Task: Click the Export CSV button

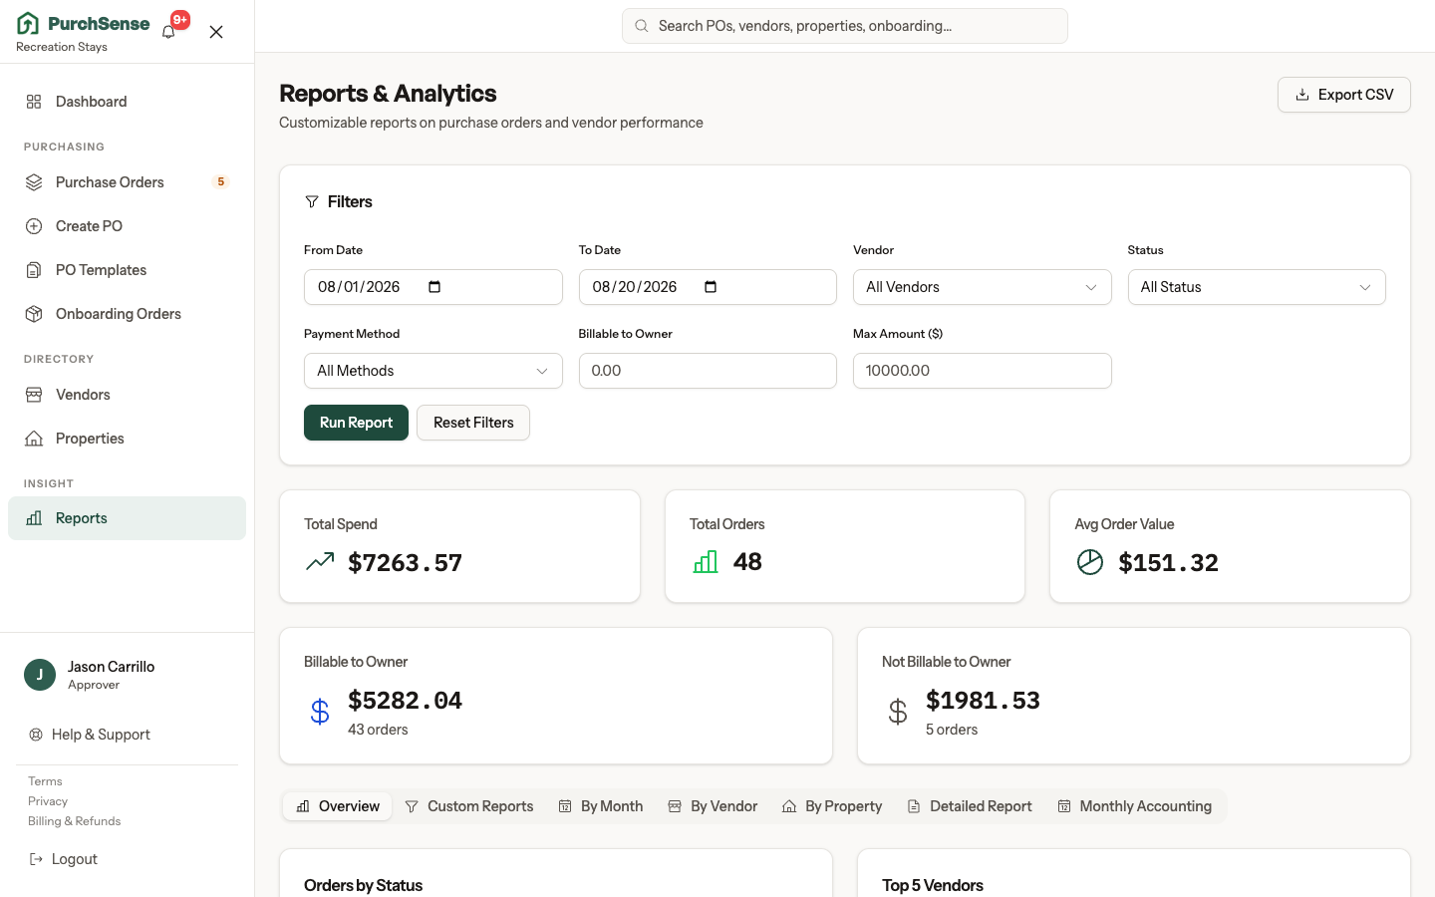Action: [x=1344, y=95]
